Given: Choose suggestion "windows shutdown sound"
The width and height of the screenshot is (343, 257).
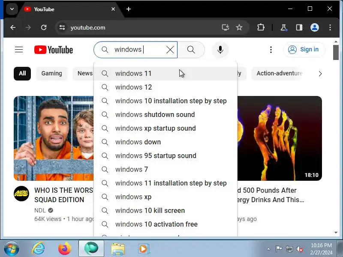Looking at the screenshot, I should (x=165, y=114).
